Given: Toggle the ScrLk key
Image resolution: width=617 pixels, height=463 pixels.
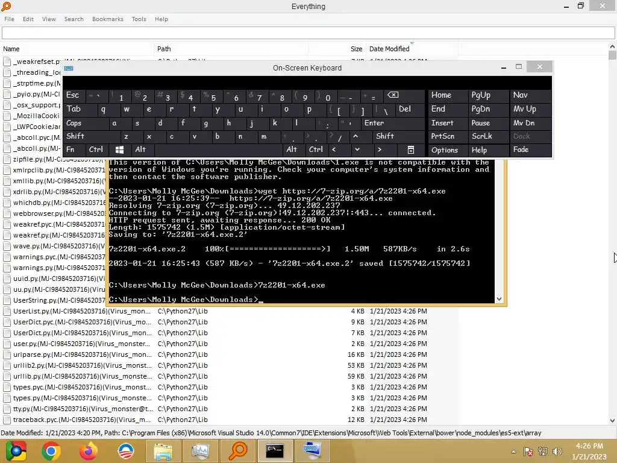Looking at the screenshot, I should (488, 136).
